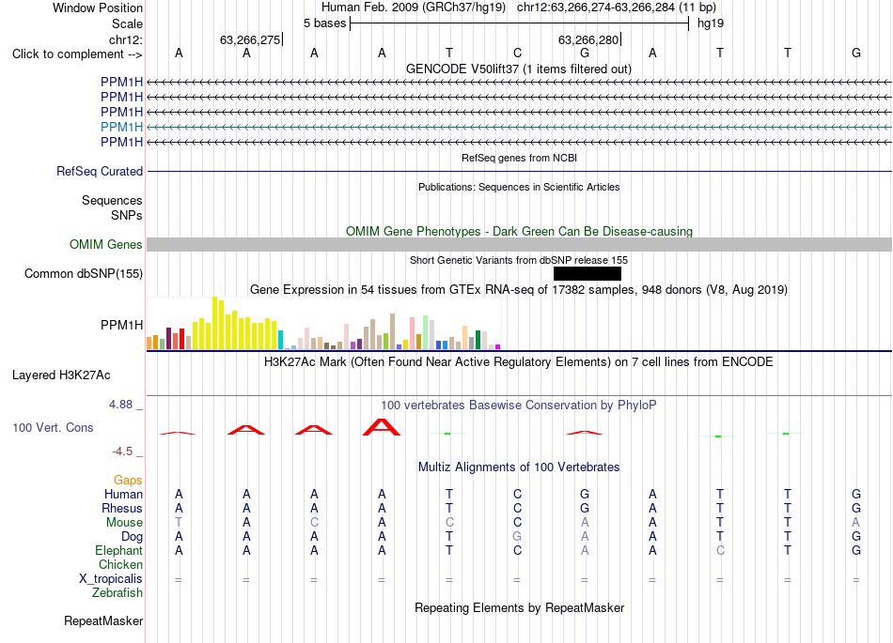This screenshot has width=893, height=643.
Task: Click 'GENCODE V50lift37 (1 items filtered out)' title
Action: 519,69
